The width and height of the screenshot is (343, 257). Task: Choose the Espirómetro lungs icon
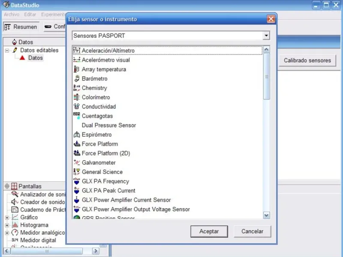click(x=77, y=134)
